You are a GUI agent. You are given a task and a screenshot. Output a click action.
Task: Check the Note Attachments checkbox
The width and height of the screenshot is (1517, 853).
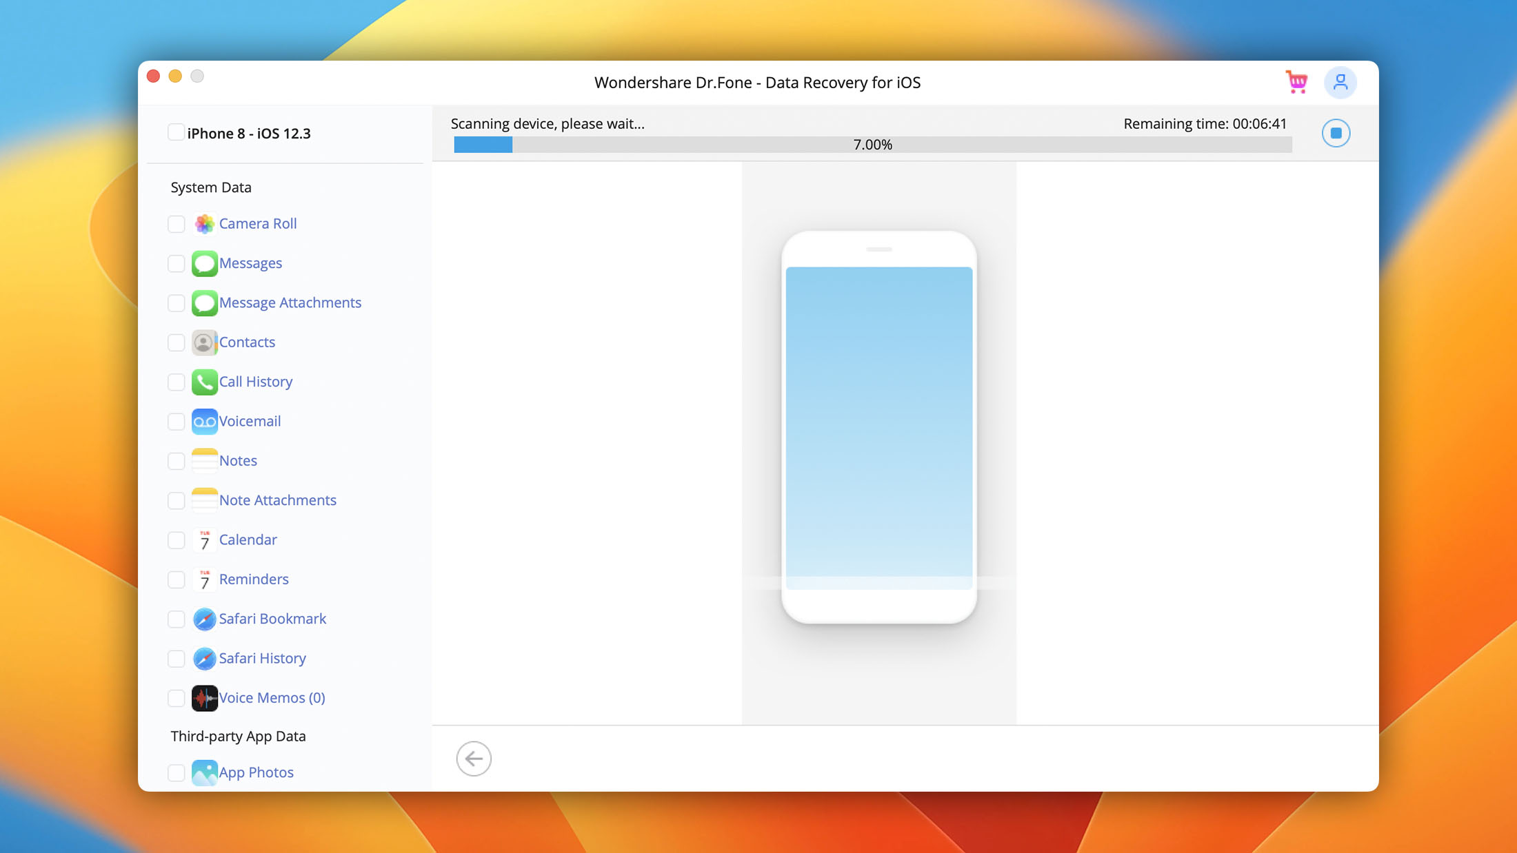(x=176, y=500)
